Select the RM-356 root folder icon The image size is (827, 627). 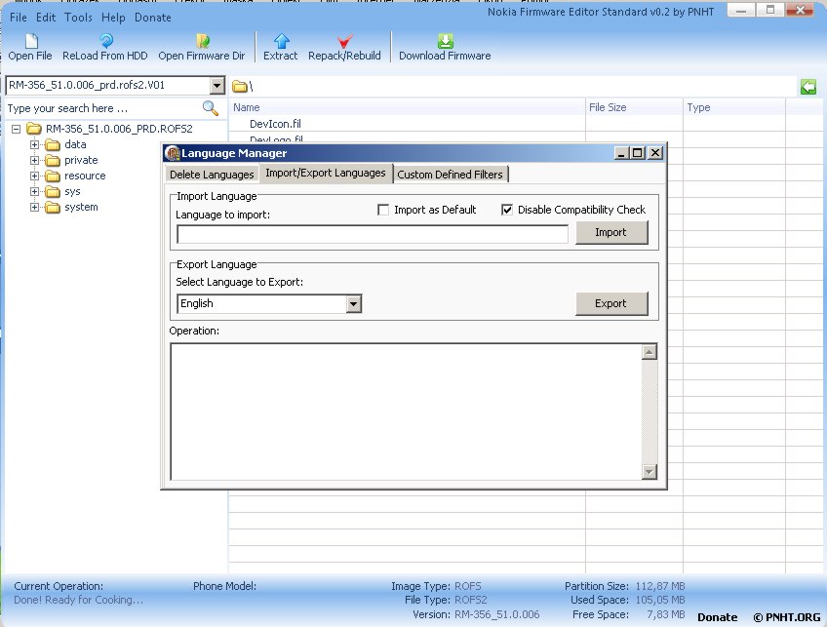(34, 128)
